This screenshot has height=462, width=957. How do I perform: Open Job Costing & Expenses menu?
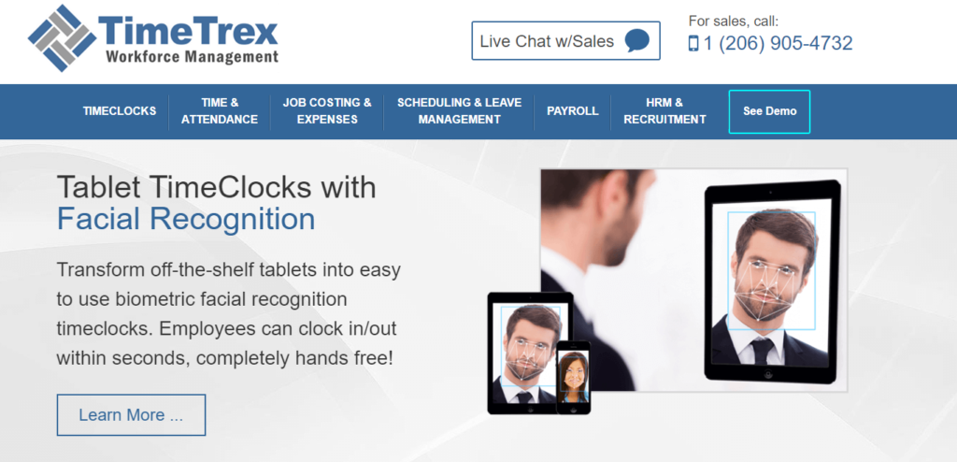pyautogui.click(x=327, y=111)
